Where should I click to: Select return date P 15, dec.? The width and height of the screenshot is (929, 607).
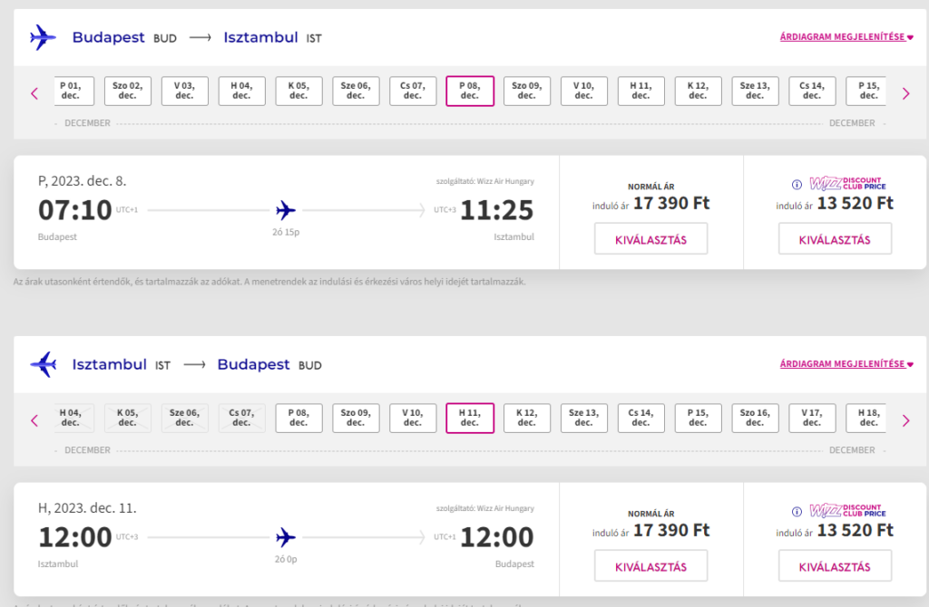coord(698,418)
